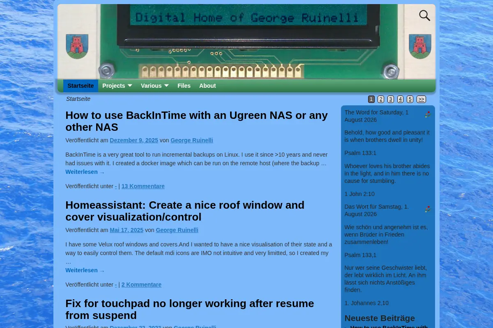Go to pagination page 4
This screenshot has height=328, width=493.
click(400, 99)
